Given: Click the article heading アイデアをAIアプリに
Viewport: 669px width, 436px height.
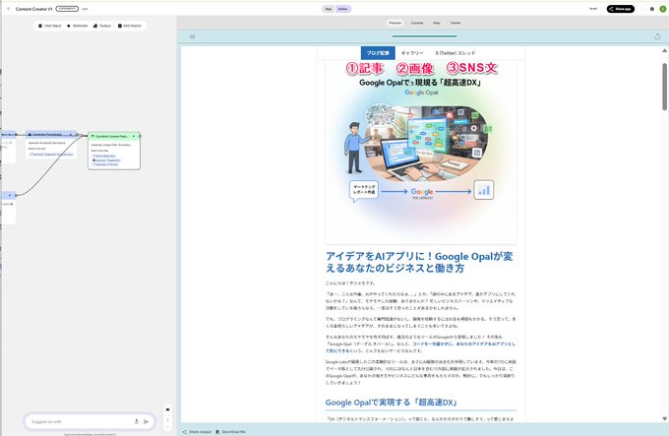Looking at the screenshot, I should [x=419, y=262].
